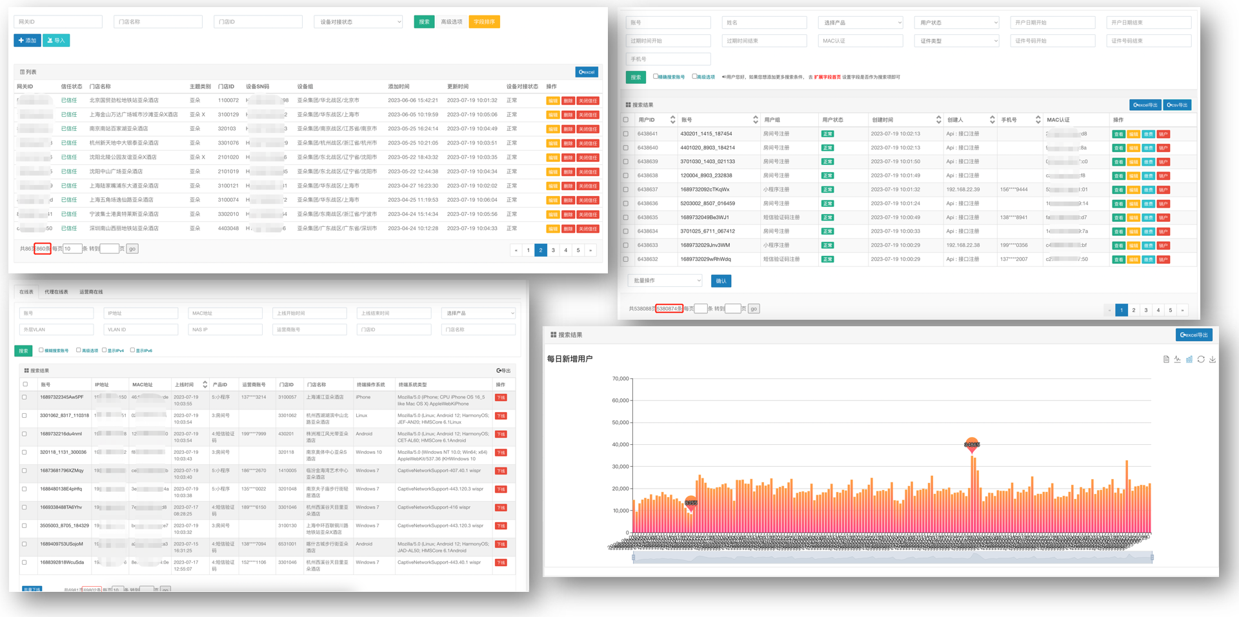The image size is (1239, 617).
Task: Toggle the 显示IPv6 checkbox
Action: pyautogui.click(x=133, y=350)
